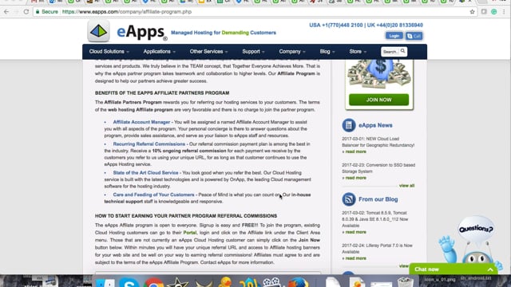Click the money bag image
The height and width of the screenshot is (287, 511).
click(x=378, y=73)
